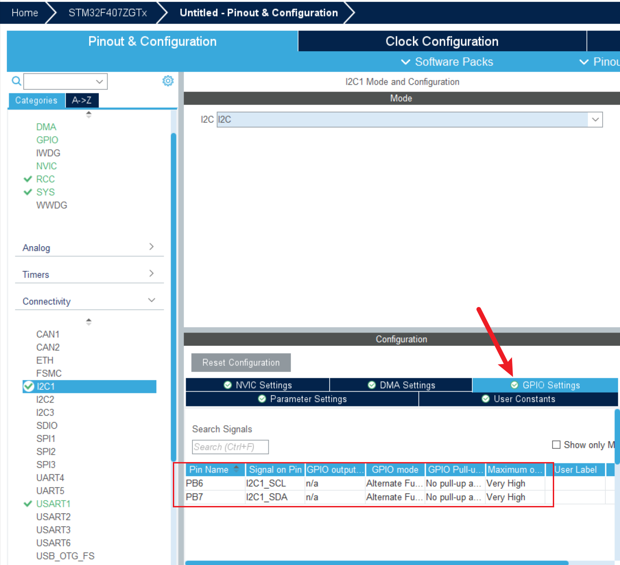620x565 pixels.
Task: Click the scroll-up arrow above DMA list
Action: pyautogui.click(x=89, y=114)
